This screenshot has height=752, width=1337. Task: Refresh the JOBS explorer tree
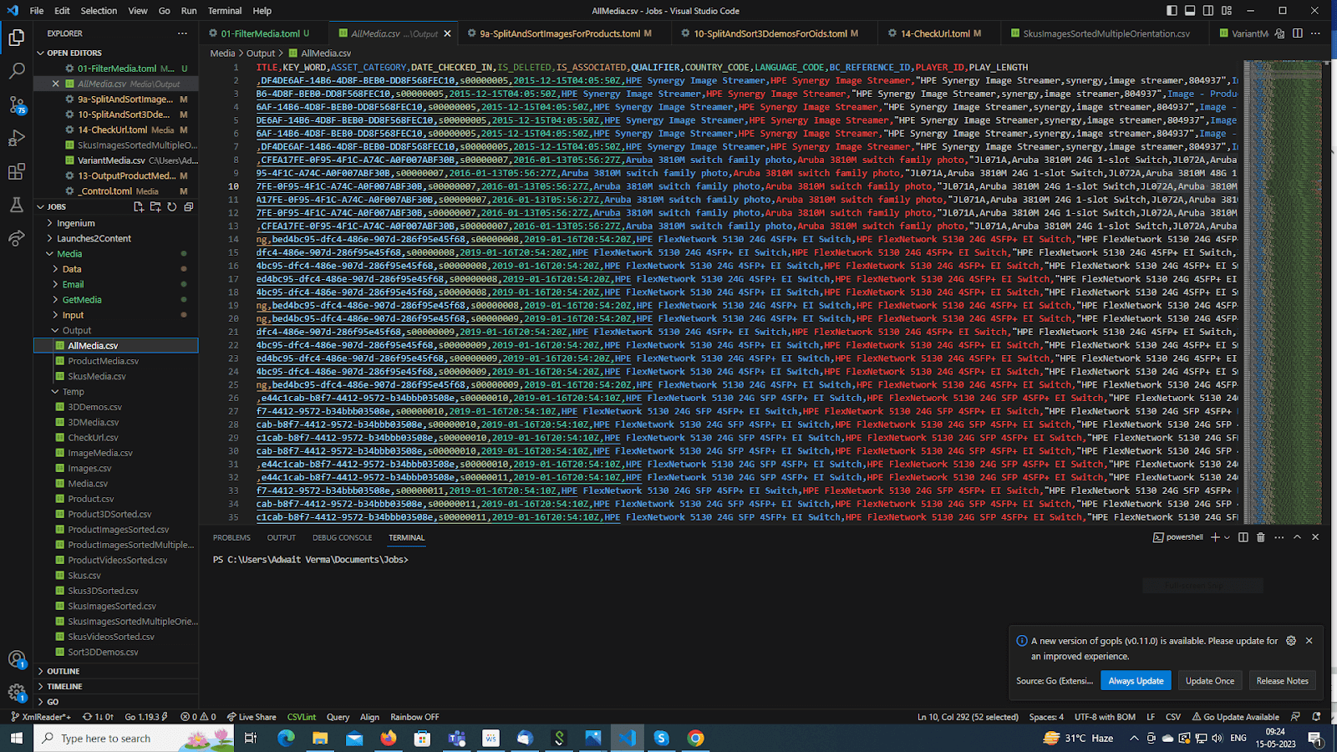point(172,206)
